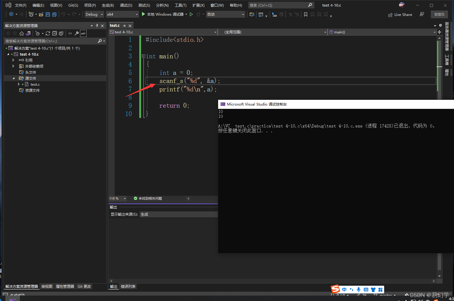Image resolution: width=454 pixels, height=301 pixels.
Task: Open the 编辑(E) menu
Action: click(x=38, y=5)
